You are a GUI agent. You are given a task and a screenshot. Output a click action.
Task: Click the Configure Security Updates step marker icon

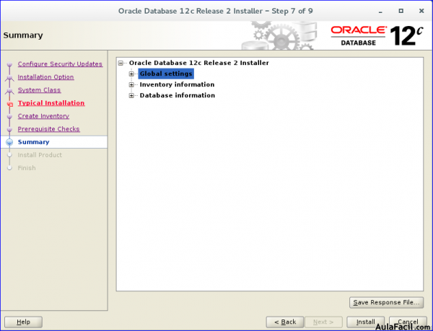[x=9, y=65]
